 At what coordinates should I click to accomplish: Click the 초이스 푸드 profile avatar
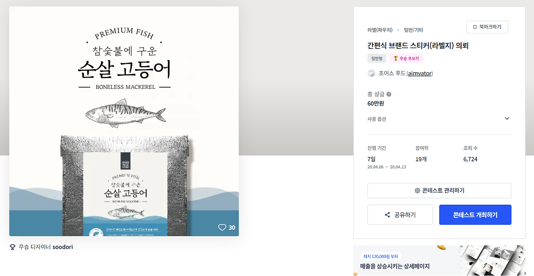point(371,73)
